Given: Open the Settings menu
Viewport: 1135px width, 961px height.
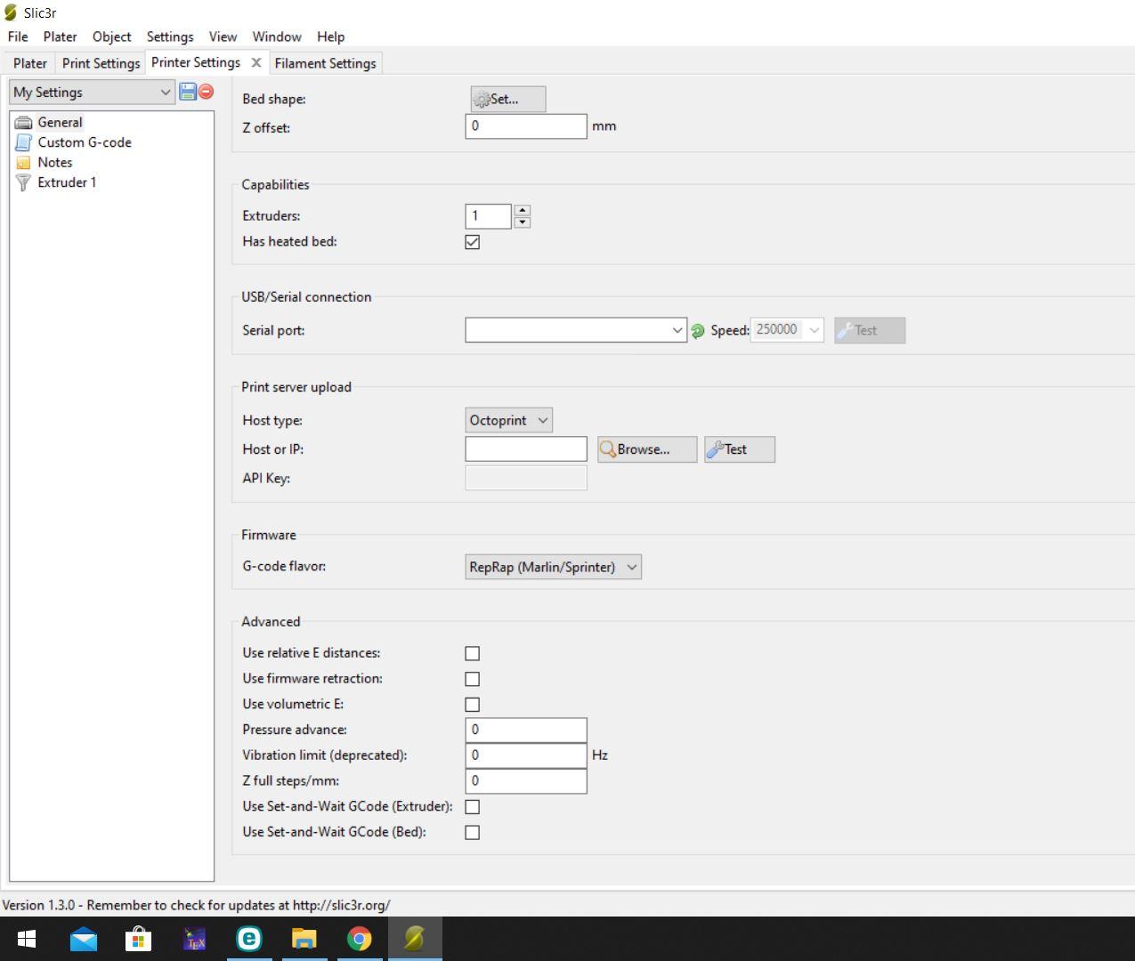Looking at the screenshot, I should 170,36.
